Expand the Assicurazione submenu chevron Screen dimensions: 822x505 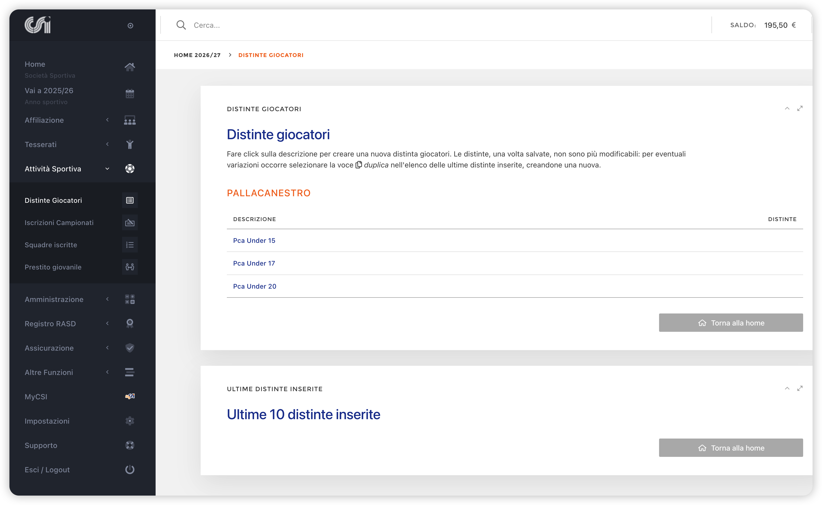pyautogui.click(x=107, y=348)
